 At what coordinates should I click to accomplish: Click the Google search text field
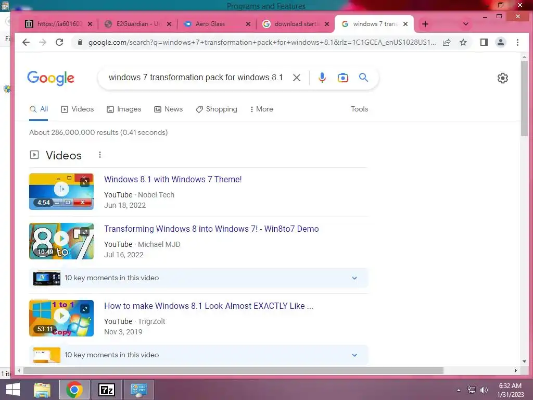click(196, 78)
